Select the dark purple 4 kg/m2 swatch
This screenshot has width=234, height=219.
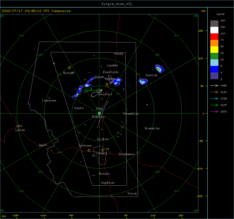(x=214, y=76)
